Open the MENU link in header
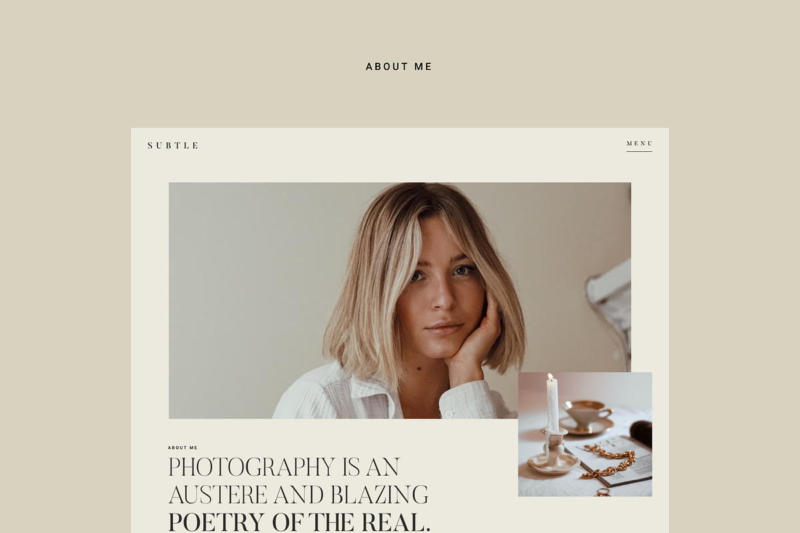The height and width of the screenshot is (533, 800). coord(639,144)
